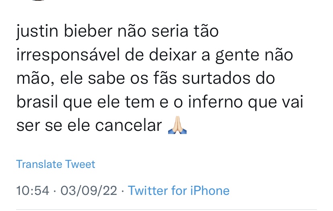Click the 03/09/22 date

pyautogui.click(x=88, y=190)
